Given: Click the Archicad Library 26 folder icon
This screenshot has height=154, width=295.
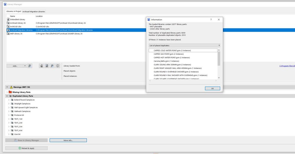Looking at the screenshot, I should click(x=8, y=23).
